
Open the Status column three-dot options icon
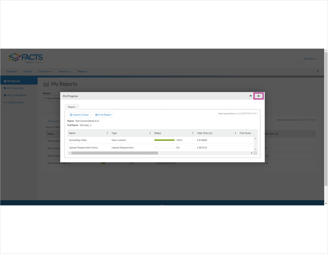pyautogui.click(x=193, y=133)
